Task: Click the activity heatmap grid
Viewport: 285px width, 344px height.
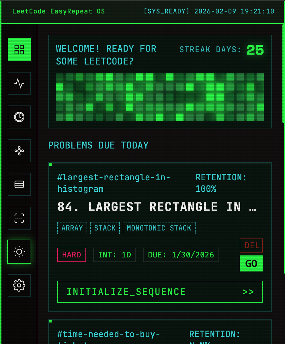Action: [160, 97]
